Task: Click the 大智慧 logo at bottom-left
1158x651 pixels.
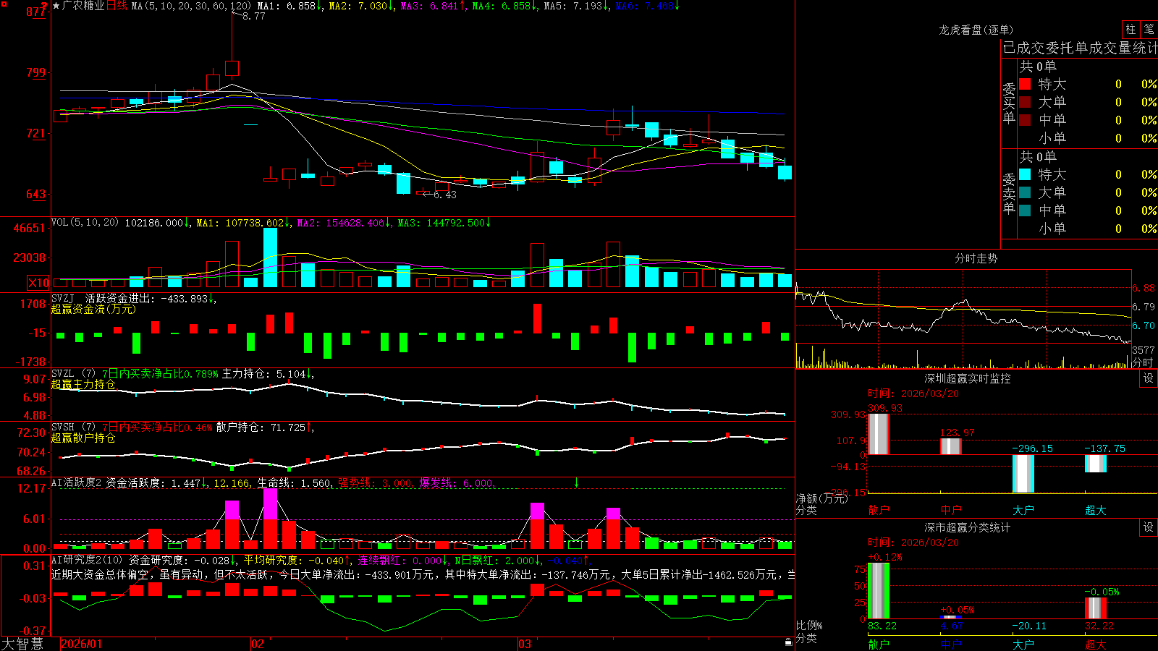Action: (x=22, y=643)
